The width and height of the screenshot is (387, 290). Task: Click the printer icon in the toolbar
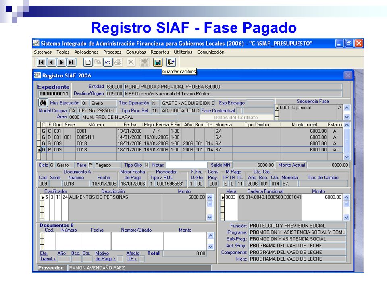[118, 62]
